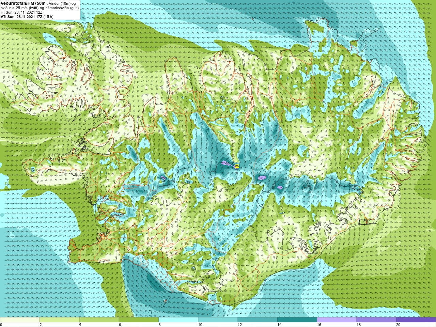Click legend scale value '6'
The height and width of the screenshot is (327, 436).
(x=120, y=325)
